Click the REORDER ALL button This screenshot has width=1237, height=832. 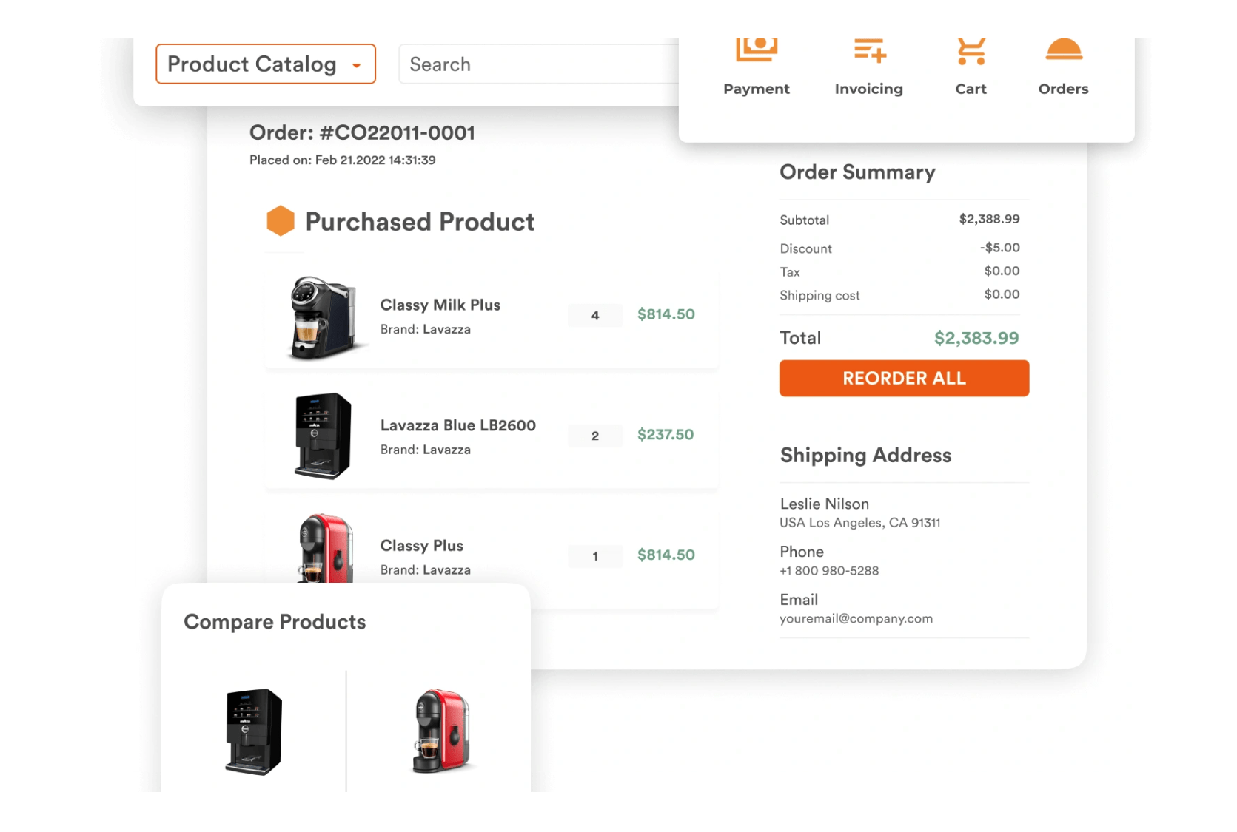click(x=904, y=378)
